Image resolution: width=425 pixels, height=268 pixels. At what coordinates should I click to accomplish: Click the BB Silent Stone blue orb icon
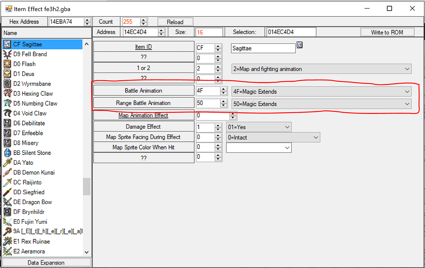click(8, 152)
